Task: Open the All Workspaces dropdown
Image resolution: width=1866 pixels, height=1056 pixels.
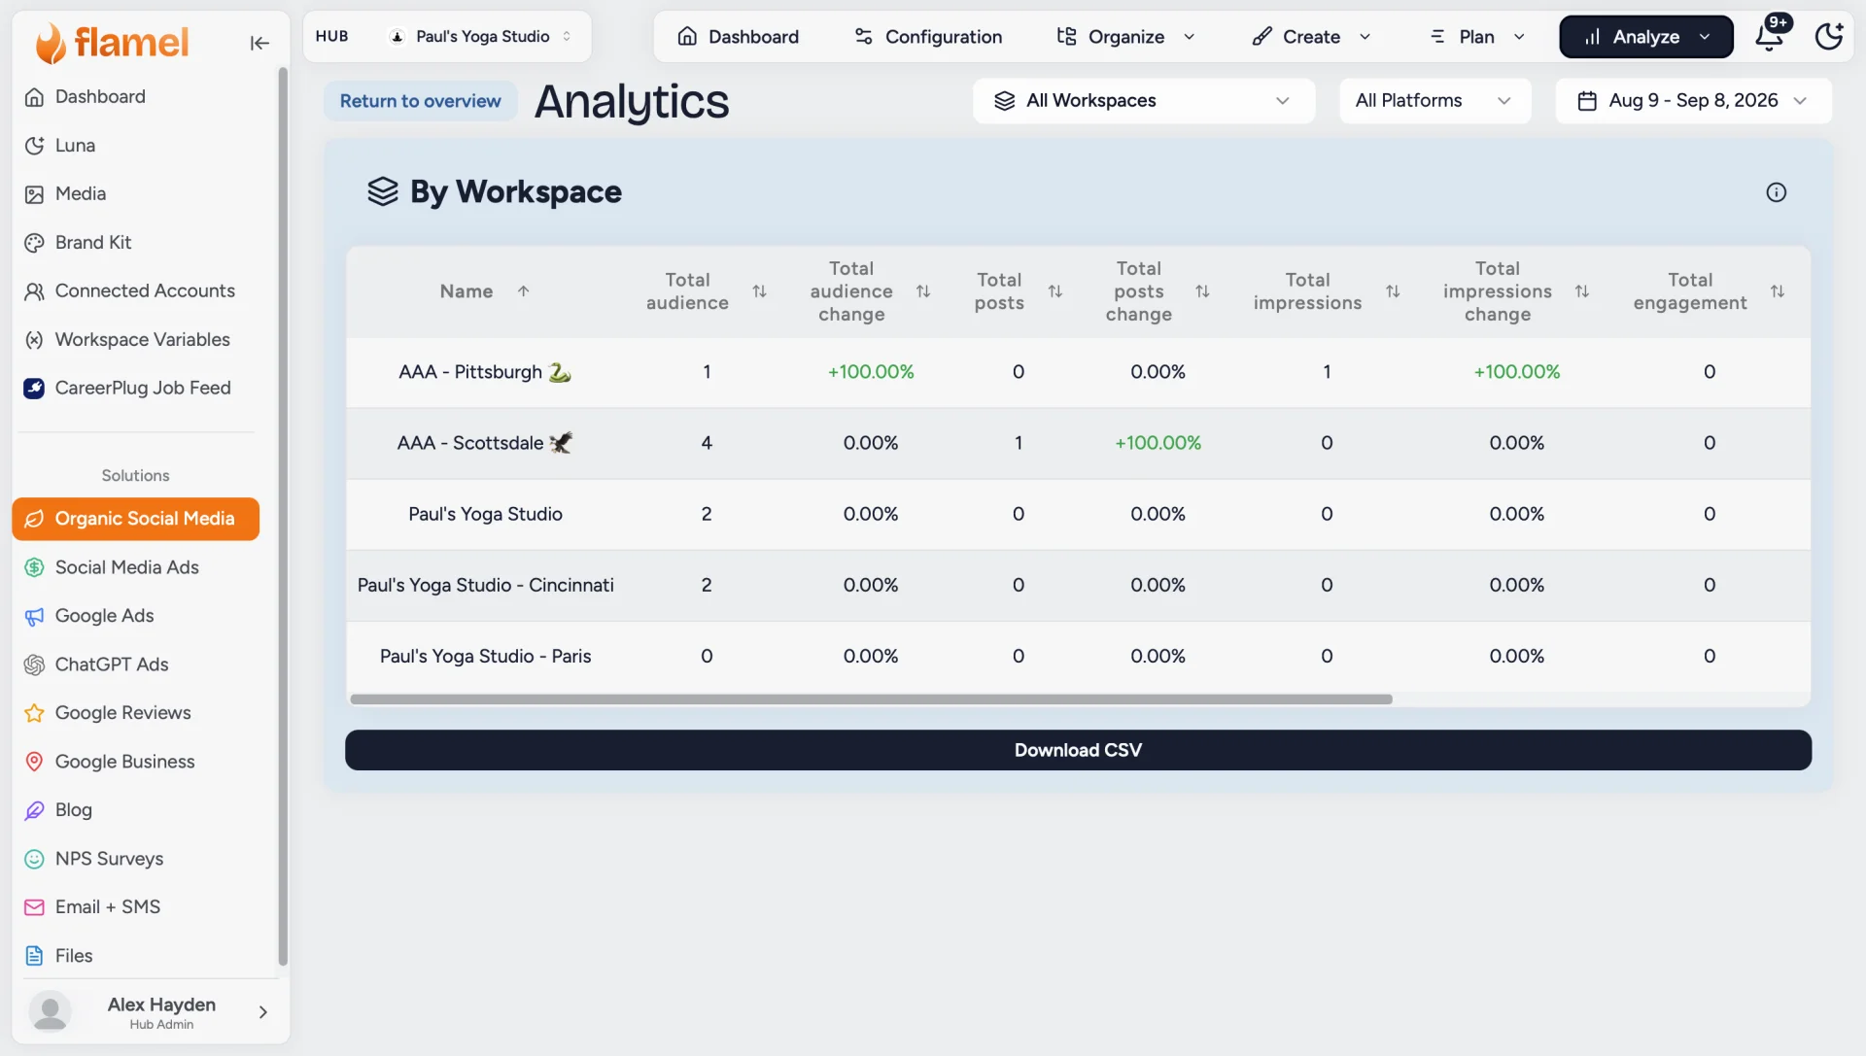Action: coord(1143,101)
